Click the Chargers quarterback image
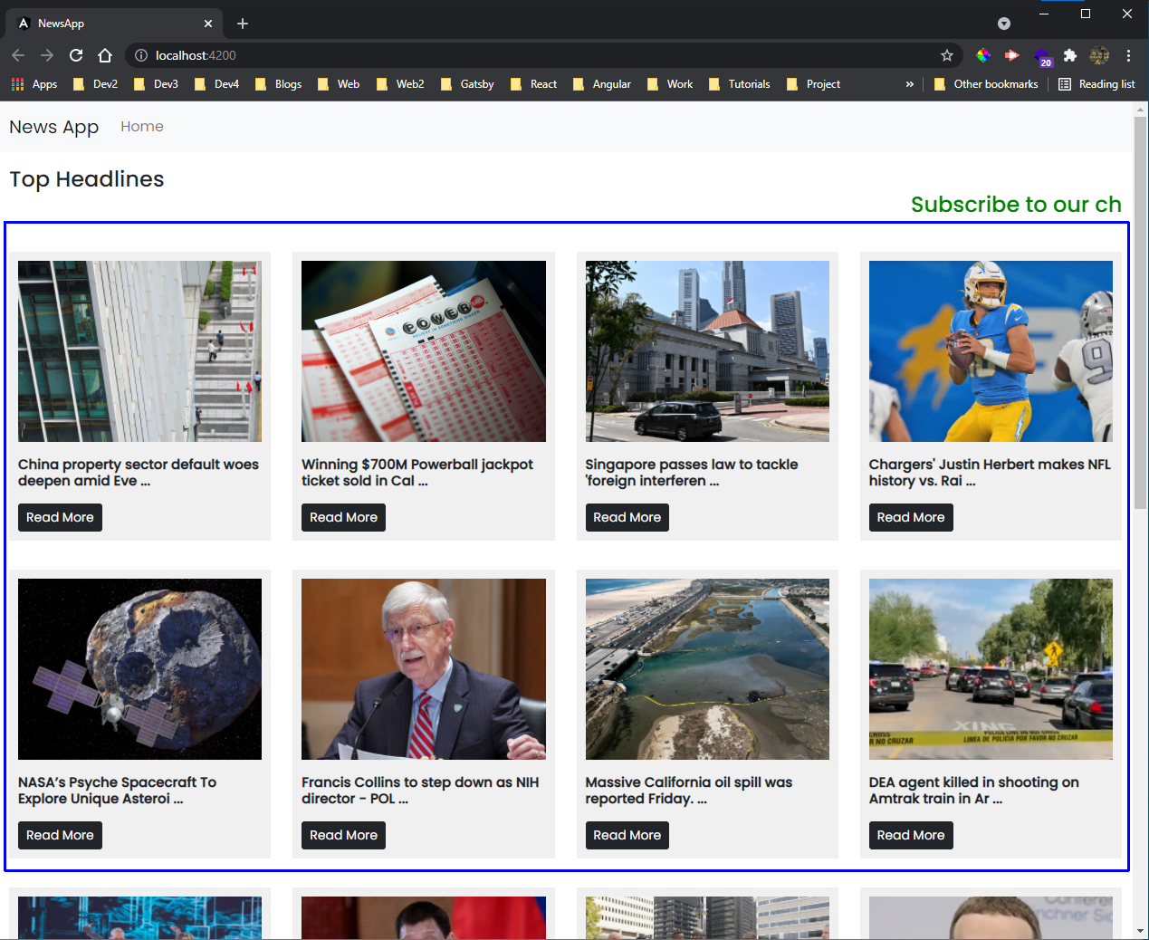Image resolution: width=1149 pixels, height=940 pixels. [x=991, y=351]
